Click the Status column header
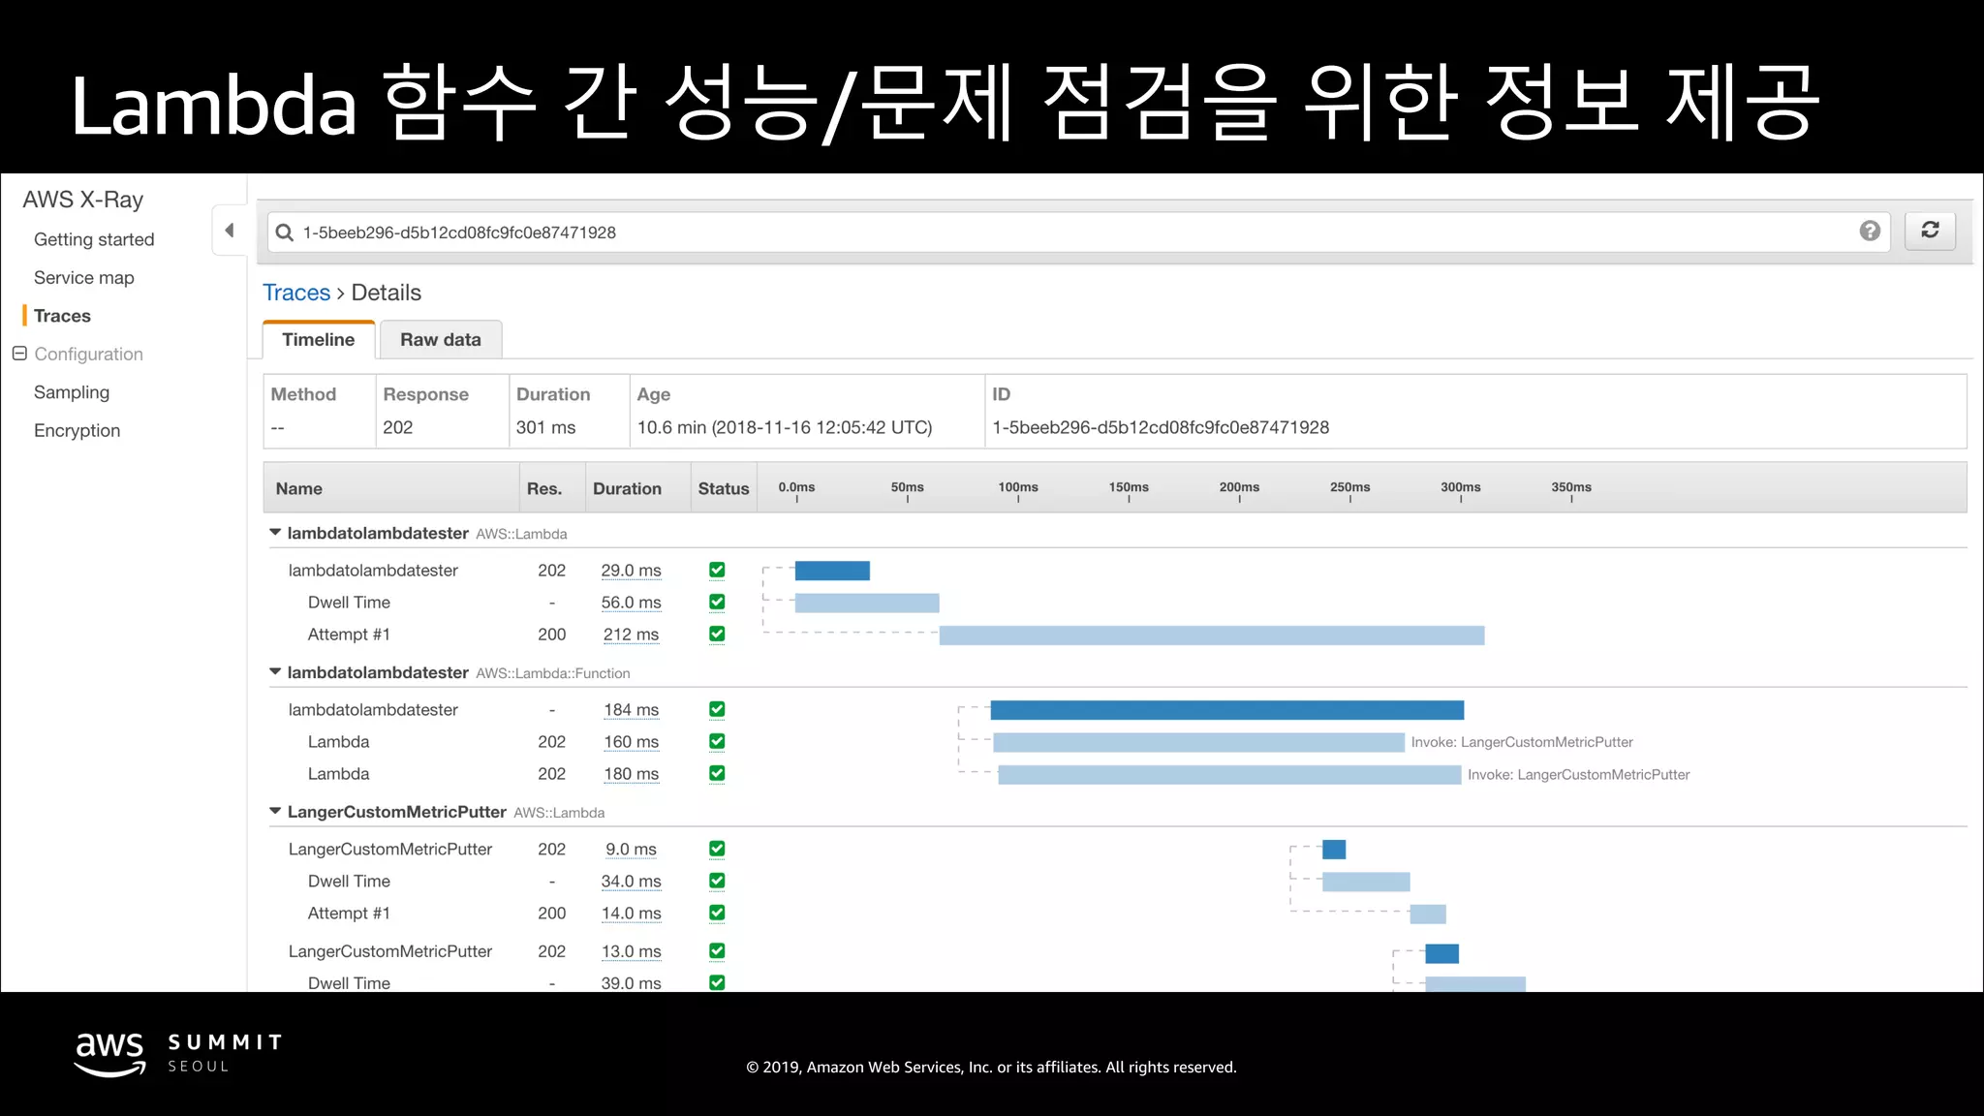Screen dimensions: 1984x1116 click(x=724, y=489)
